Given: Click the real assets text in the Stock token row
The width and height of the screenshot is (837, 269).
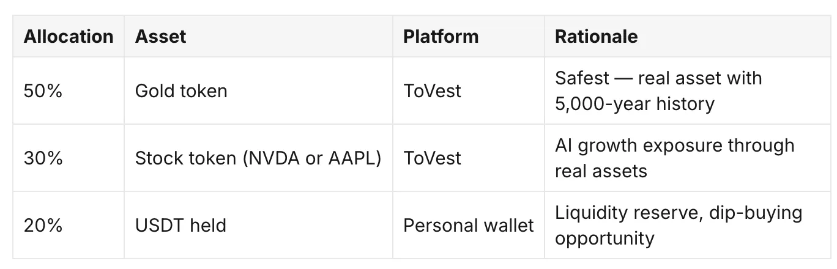Looking at the screenshot, I should coord(601,170).
